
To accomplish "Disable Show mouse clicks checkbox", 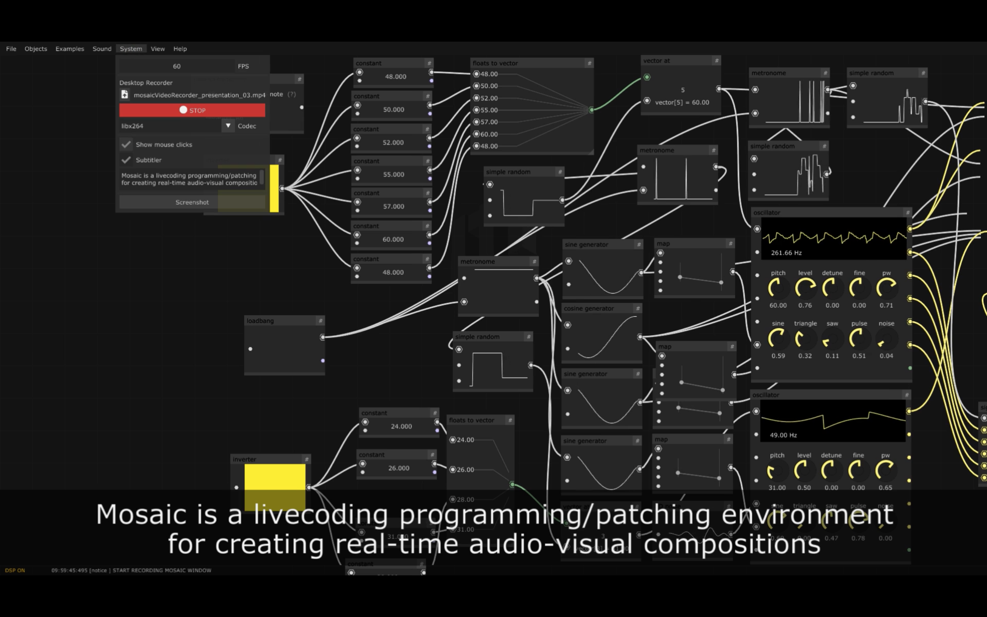I will [126, 145].
